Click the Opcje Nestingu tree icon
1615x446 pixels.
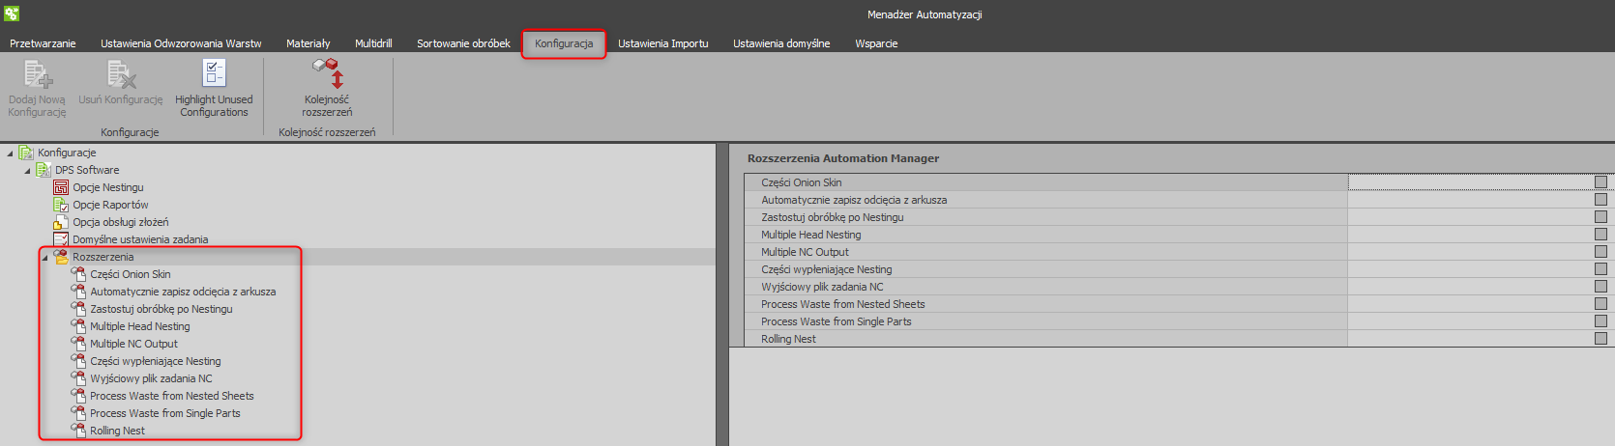61,187
